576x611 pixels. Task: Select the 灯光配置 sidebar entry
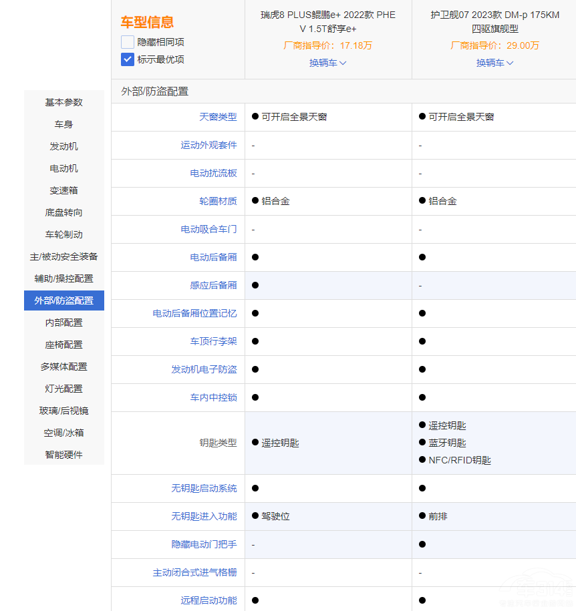tap(63, 389)
